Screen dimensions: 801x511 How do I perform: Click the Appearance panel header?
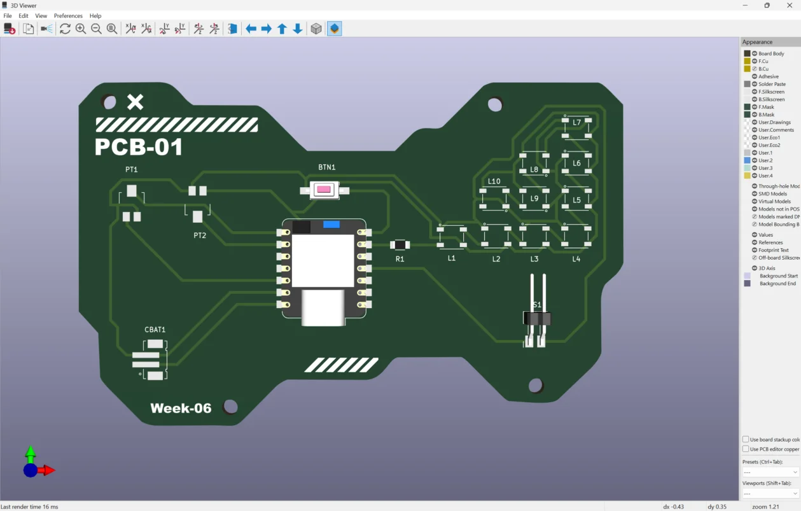point(770,42)
